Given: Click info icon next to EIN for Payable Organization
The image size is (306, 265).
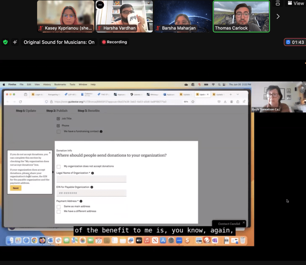Looking at the screenshot, I should tap(92, 187).
